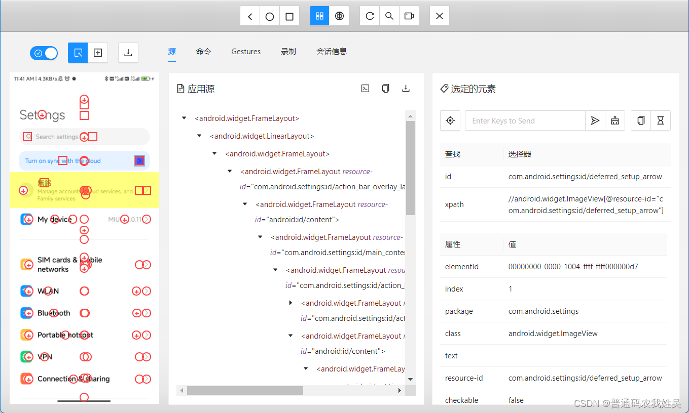
Task: Copy attributes to clipboard in 选定的元素
Action: point(641,120)
